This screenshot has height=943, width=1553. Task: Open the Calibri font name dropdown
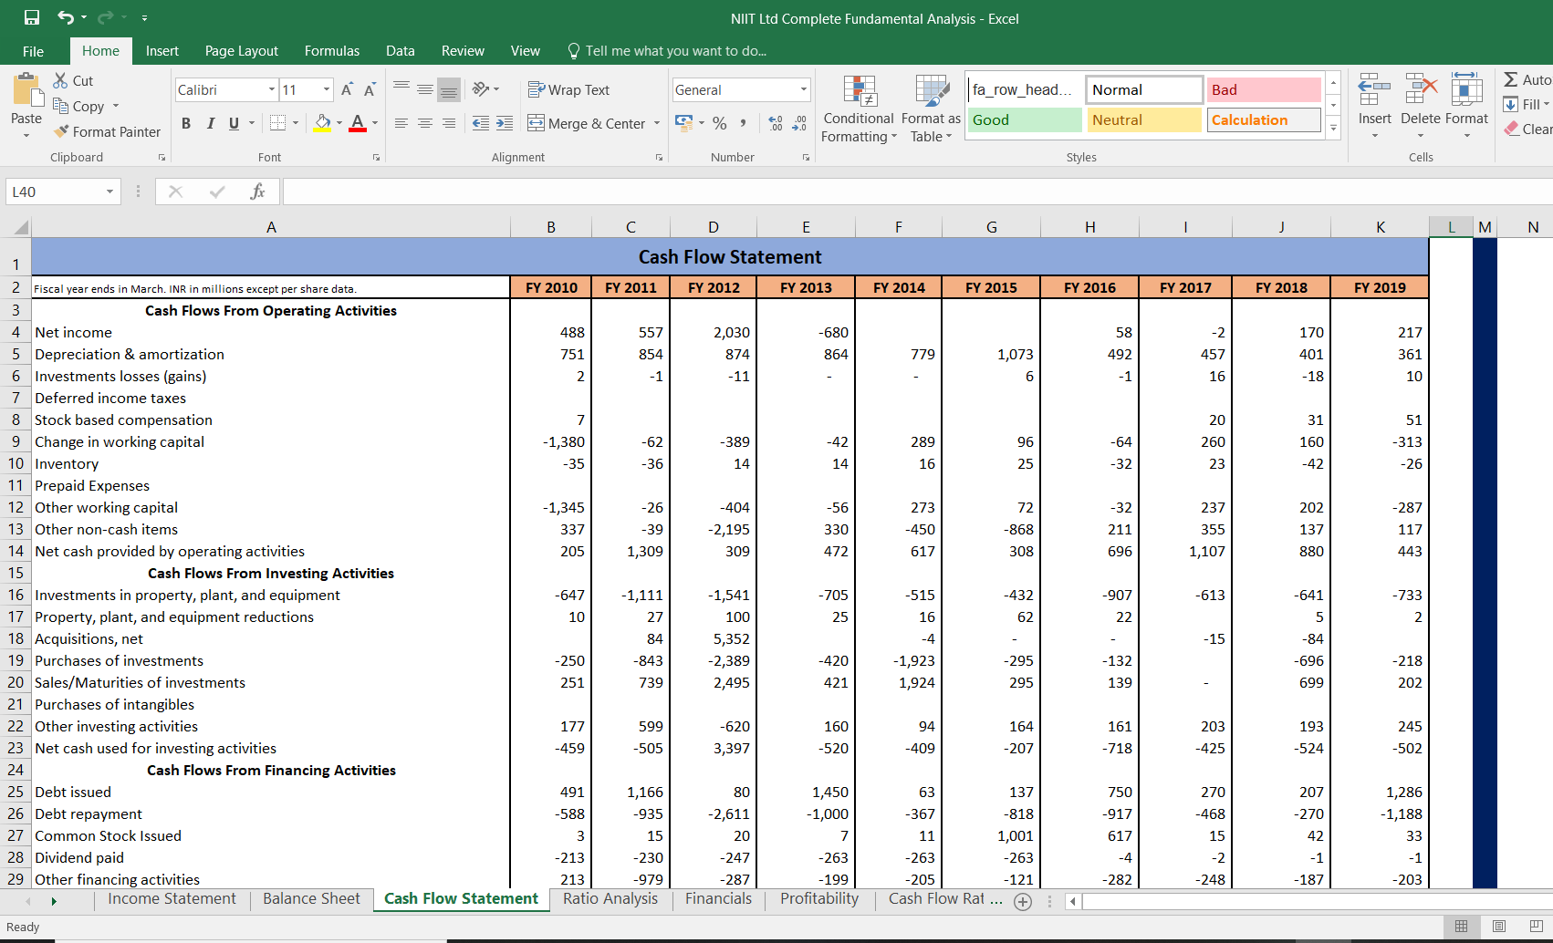coord(272,89)
